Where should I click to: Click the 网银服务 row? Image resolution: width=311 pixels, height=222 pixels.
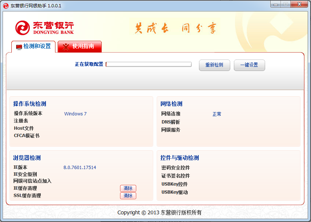(x=171, y=130)
